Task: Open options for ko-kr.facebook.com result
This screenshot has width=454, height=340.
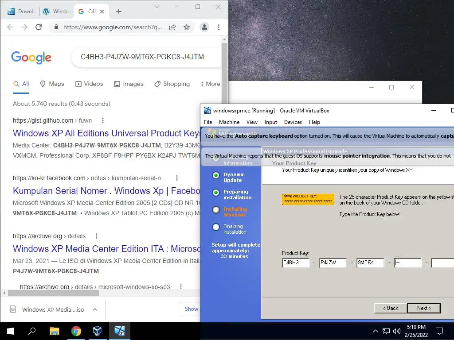Action: click(x=177, y=178)
